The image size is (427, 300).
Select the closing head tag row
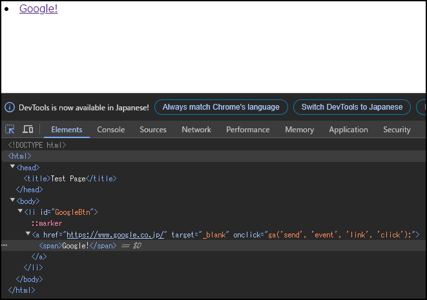30,190
